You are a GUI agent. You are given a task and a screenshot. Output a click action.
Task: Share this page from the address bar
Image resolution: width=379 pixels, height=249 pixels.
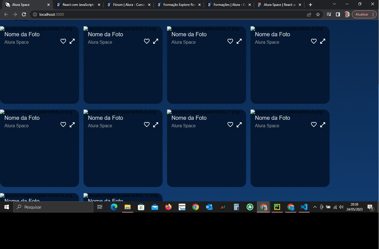309,14
